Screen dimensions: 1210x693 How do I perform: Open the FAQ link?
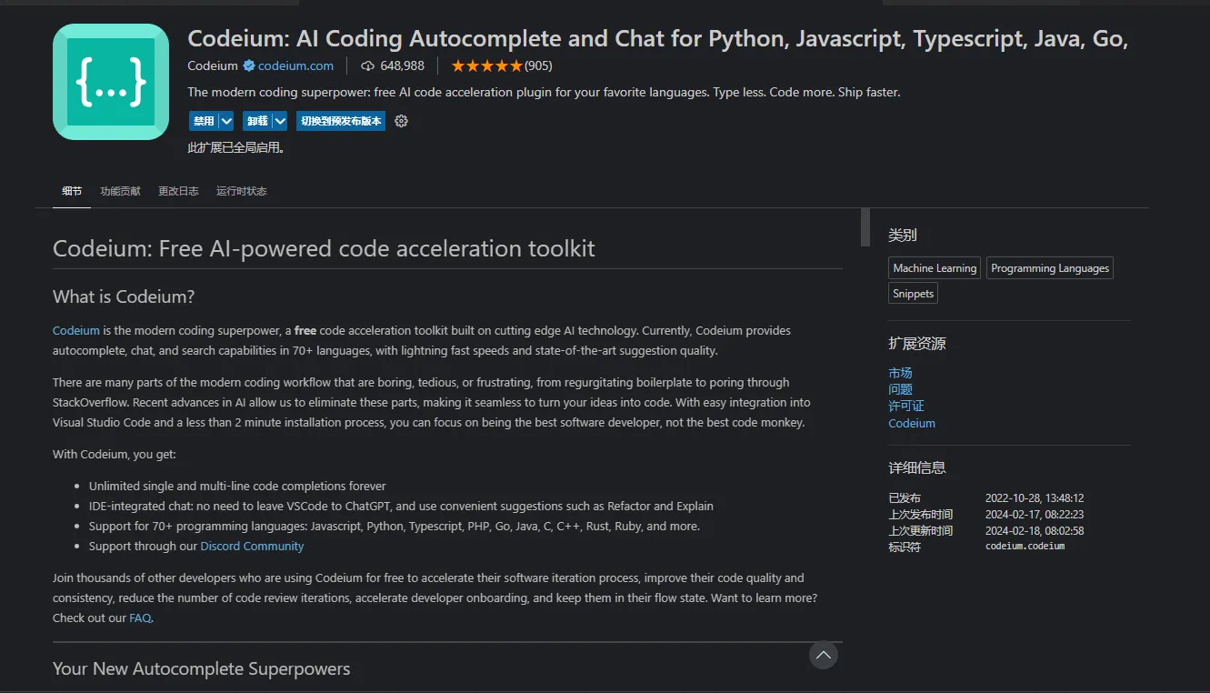click(140, 618)
